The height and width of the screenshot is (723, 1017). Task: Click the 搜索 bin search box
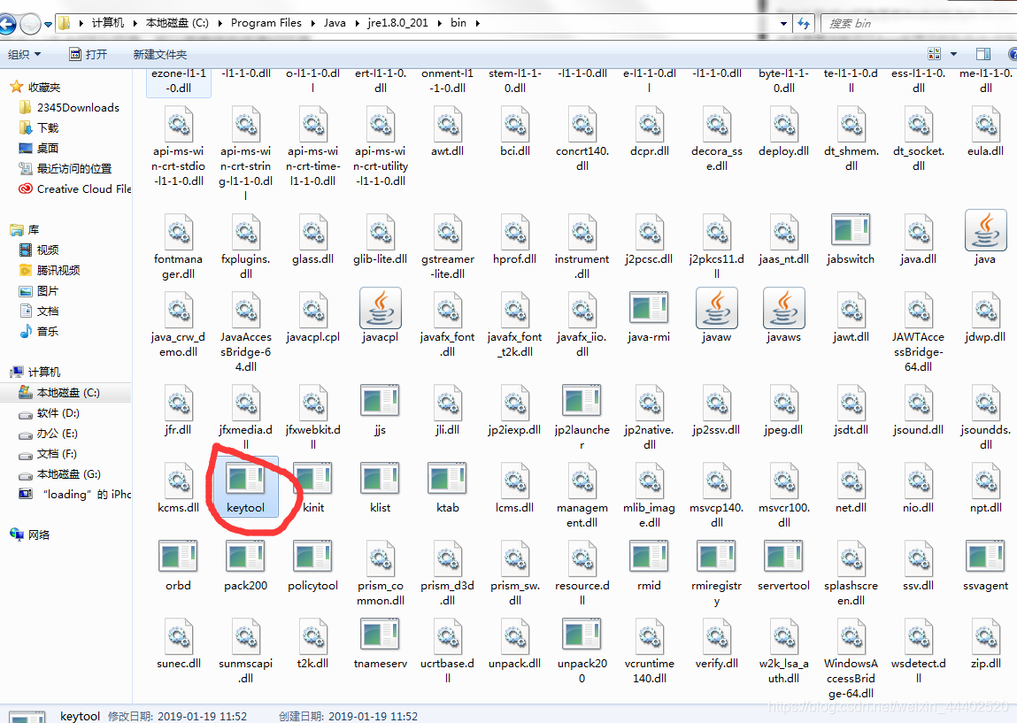click(x=918, y=23)
